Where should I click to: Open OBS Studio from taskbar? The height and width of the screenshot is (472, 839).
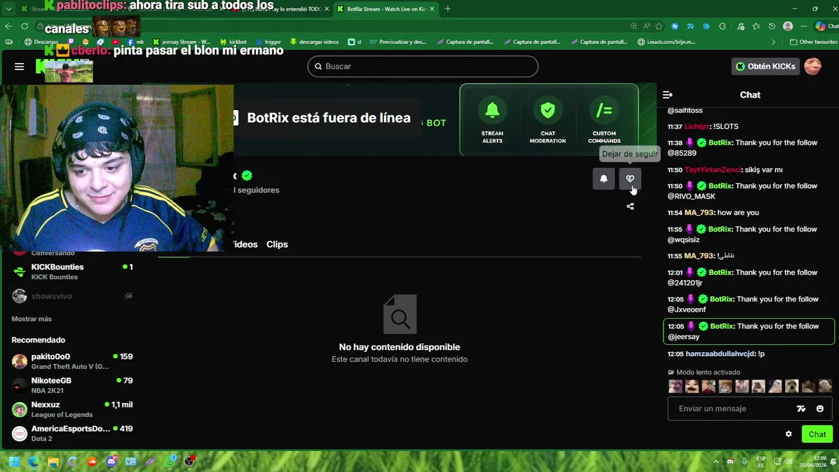point(189,462)
